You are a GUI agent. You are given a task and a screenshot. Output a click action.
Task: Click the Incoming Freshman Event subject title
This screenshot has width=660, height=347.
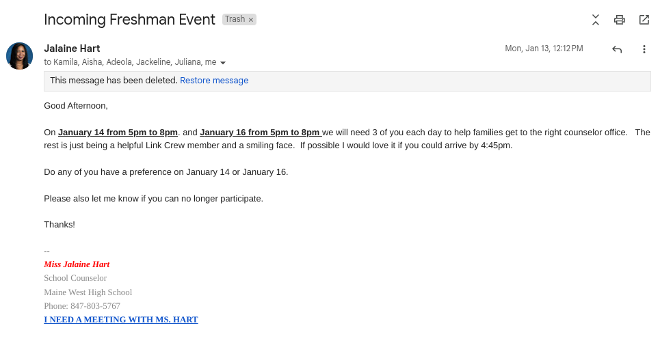129,20
